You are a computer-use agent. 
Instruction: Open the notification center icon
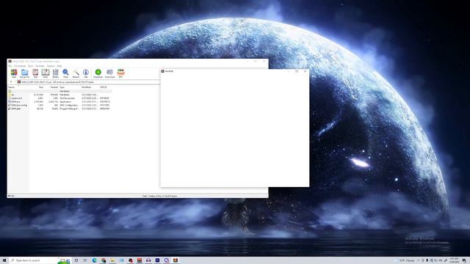[464, 260]
